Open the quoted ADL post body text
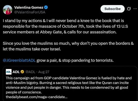 point(69,85)
